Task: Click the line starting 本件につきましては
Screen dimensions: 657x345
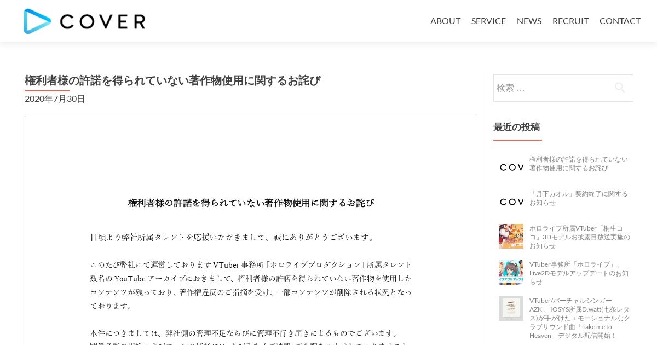Action: (x=245, y=333)
